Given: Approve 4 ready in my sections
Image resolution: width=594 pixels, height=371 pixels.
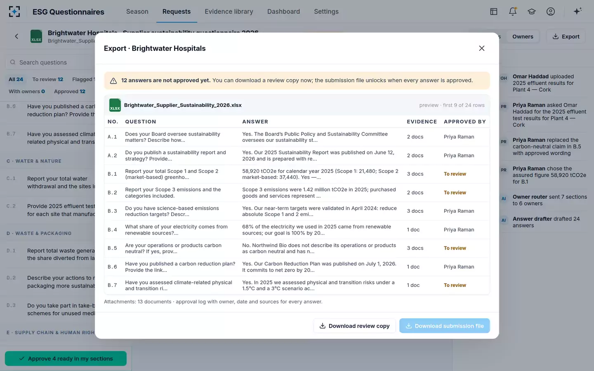Looking at the screenshot, I should tap(66, 359).
